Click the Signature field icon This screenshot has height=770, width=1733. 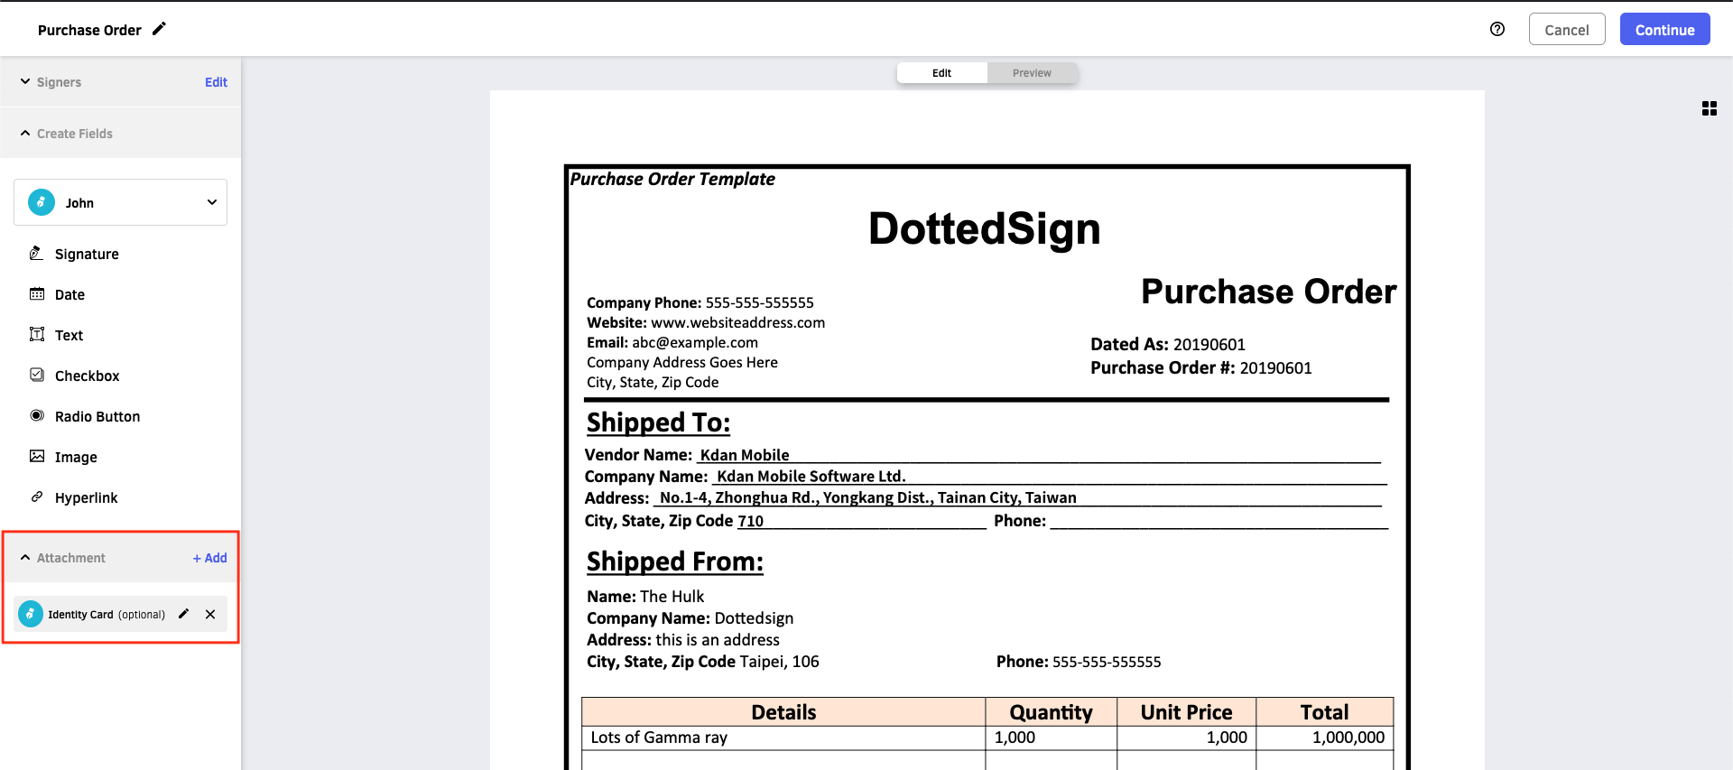point(36,254)
